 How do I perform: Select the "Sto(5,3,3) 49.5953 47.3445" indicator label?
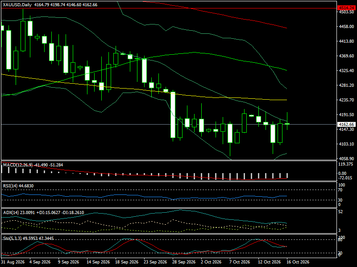(29, 239)
